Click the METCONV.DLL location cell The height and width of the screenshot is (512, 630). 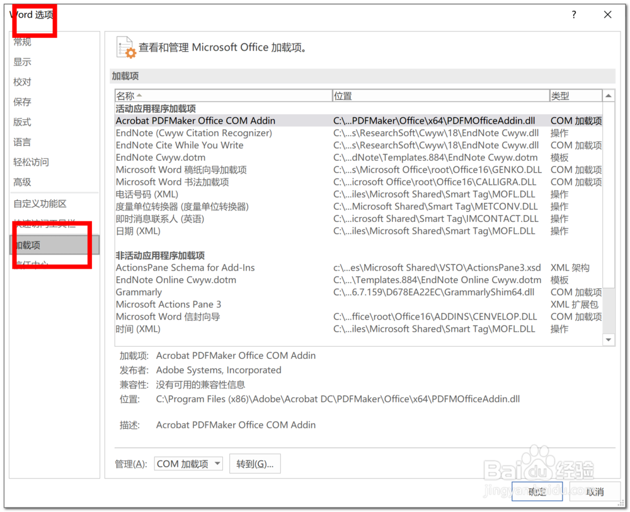[435, 207]
